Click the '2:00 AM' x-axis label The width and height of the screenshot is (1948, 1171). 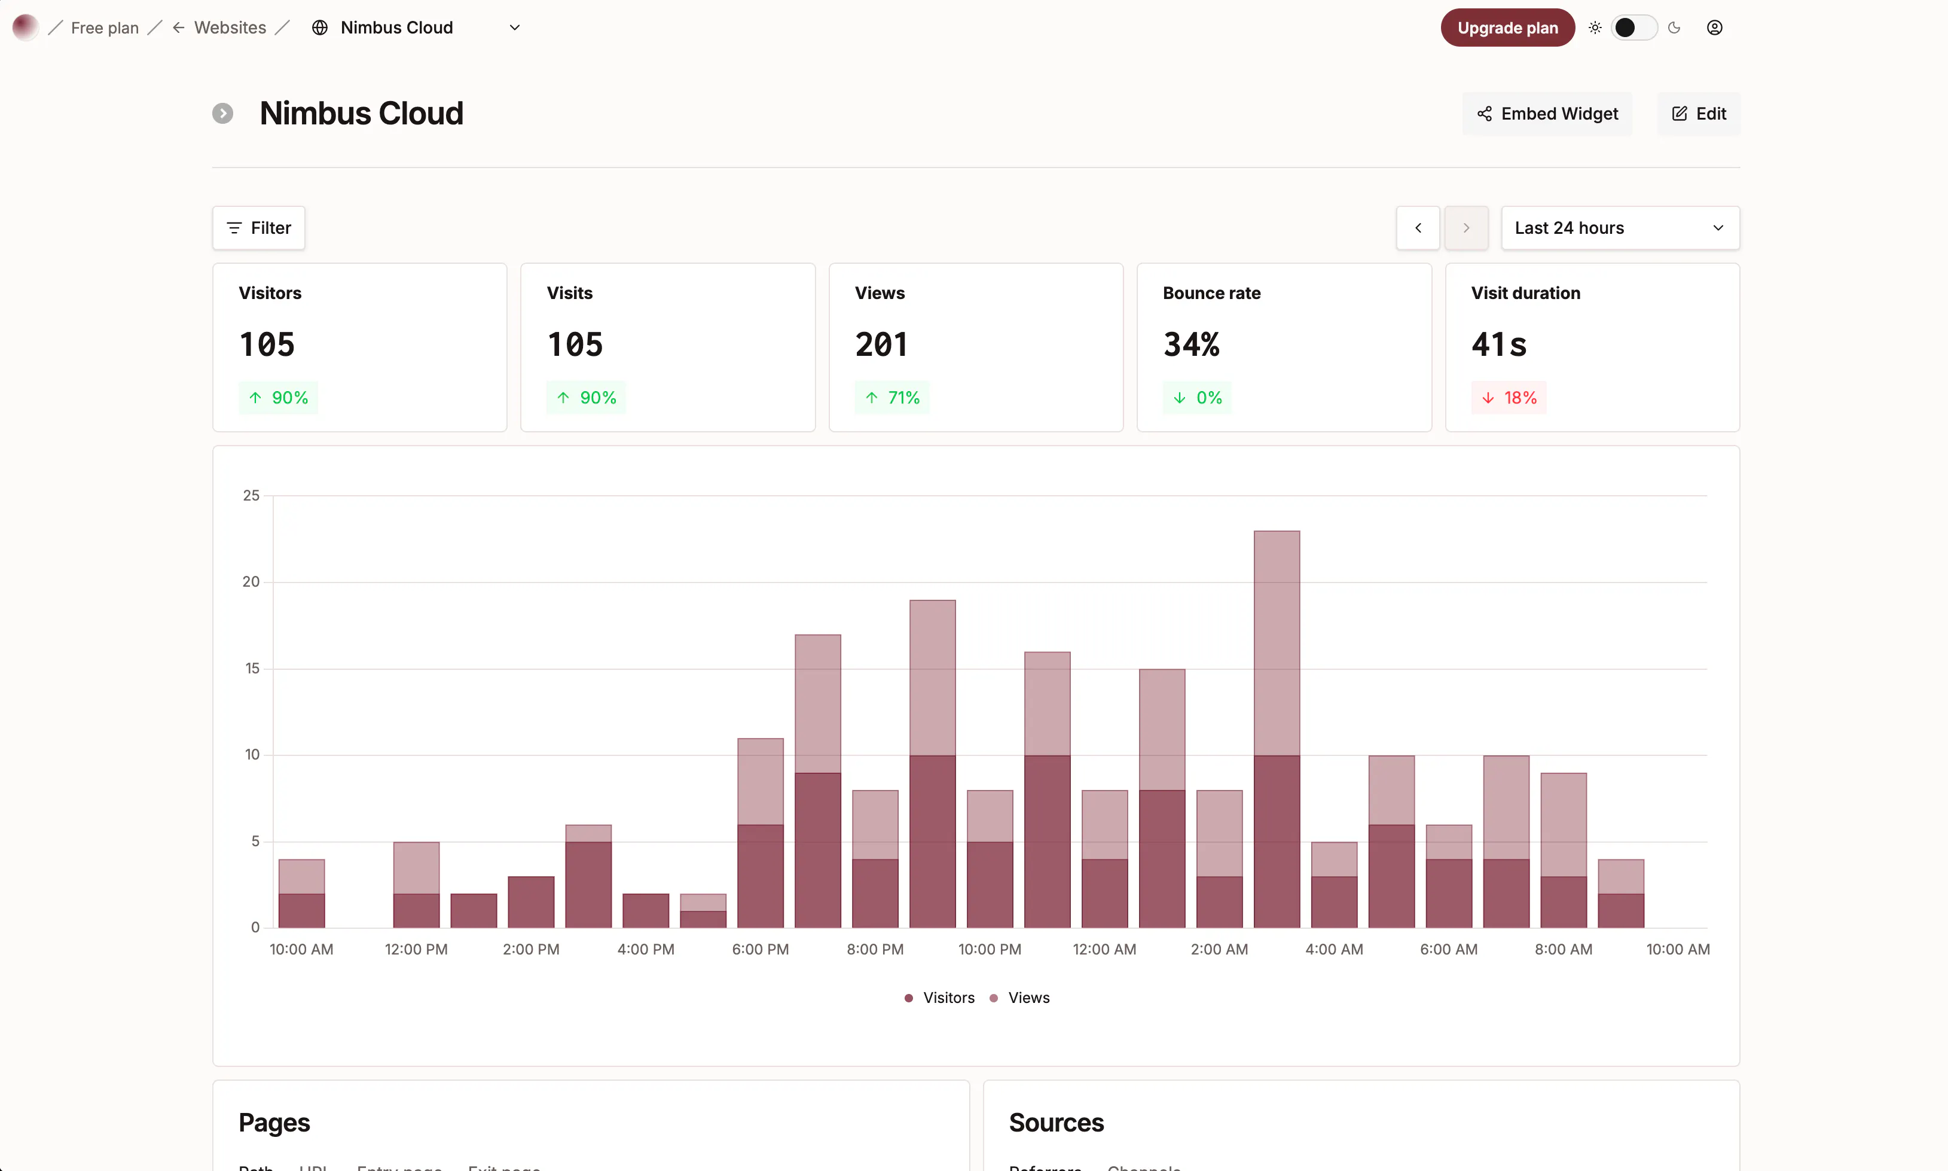tap(1219, 950)
